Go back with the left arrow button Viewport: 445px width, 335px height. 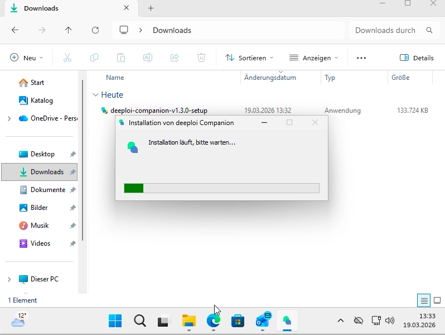pyautogui.click(x=15, y=30)
